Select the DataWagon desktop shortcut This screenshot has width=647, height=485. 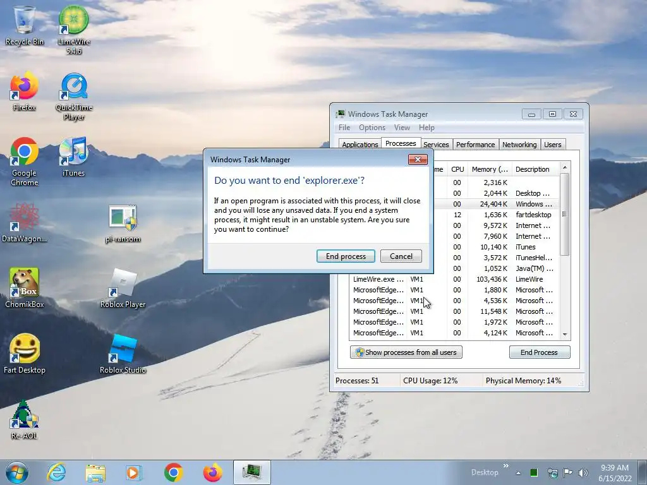pyautogui.click(x=25, y=223)
